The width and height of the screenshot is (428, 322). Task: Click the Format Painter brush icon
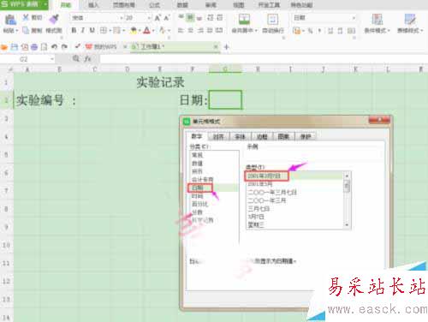[54, 19]
